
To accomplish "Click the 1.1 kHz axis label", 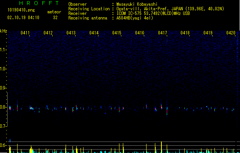I will coord(3,50).
